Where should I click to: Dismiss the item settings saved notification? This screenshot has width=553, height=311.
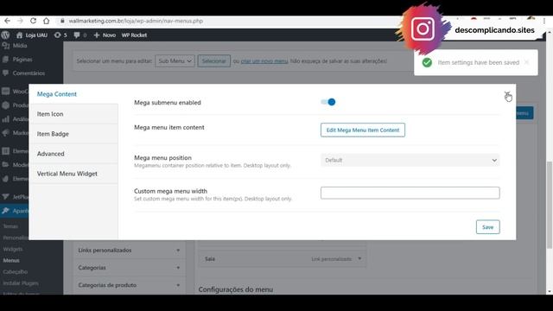click(526, 62)
